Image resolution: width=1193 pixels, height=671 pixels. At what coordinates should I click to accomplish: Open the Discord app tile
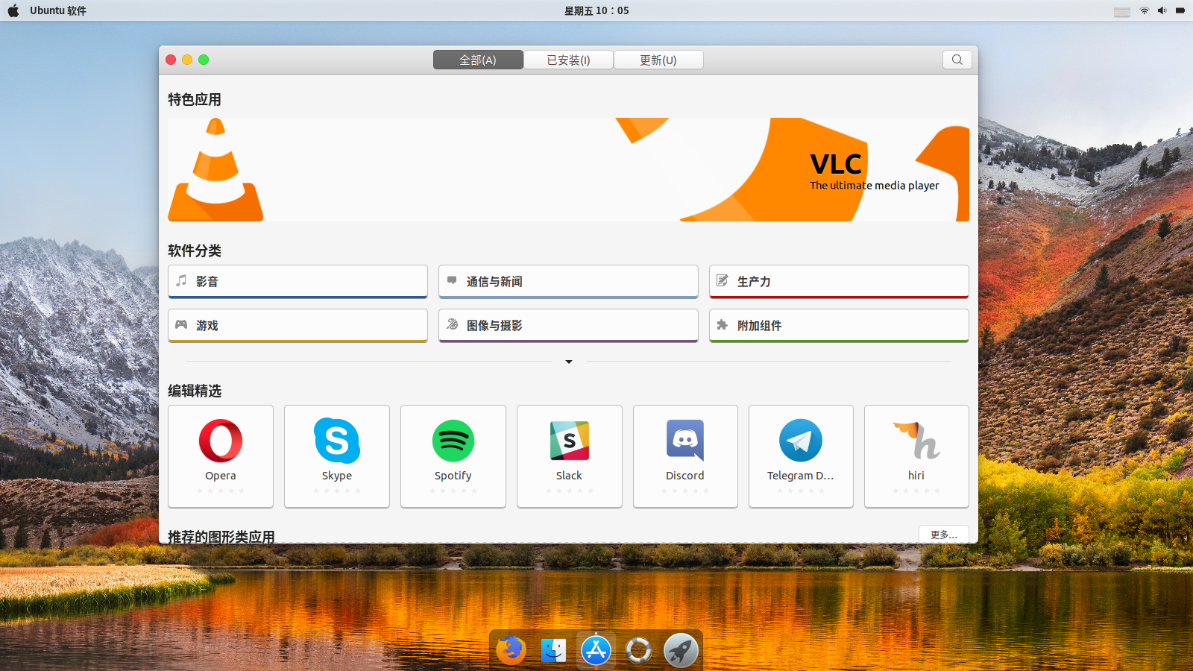(x=685, y=456)
